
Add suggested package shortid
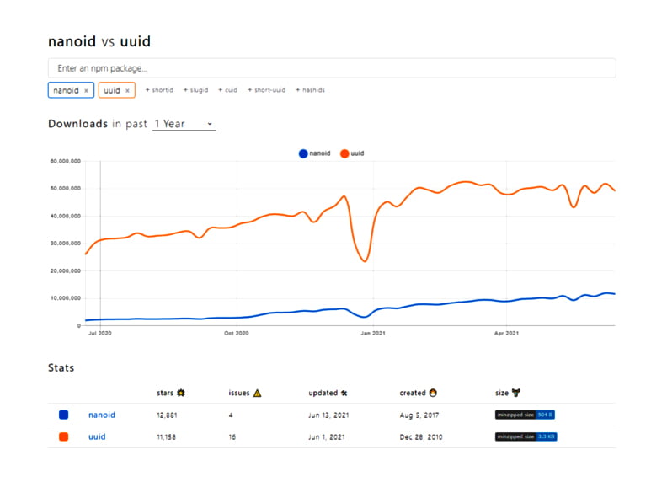(x=159, y=90)
